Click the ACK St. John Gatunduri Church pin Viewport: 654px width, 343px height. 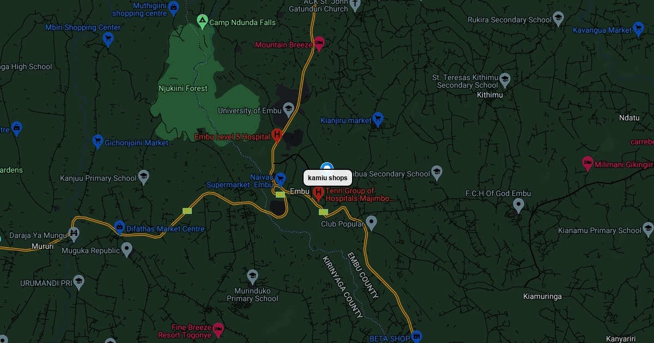click(355, 5)
